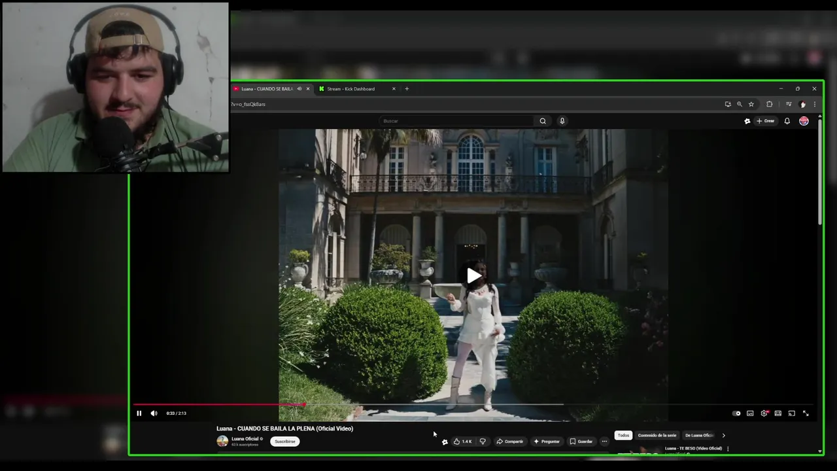The width and height of the screenshot is (837, 471).
Task: Select the Todos filter chip
Action: (623, 435)
